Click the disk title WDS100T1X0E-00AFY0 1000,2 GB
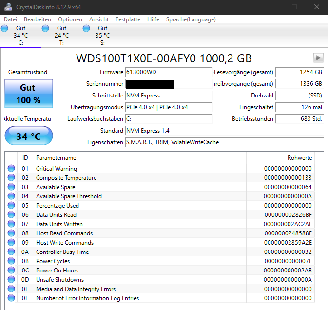This screenshot has width=328, height=310. [x=164, y=58]
